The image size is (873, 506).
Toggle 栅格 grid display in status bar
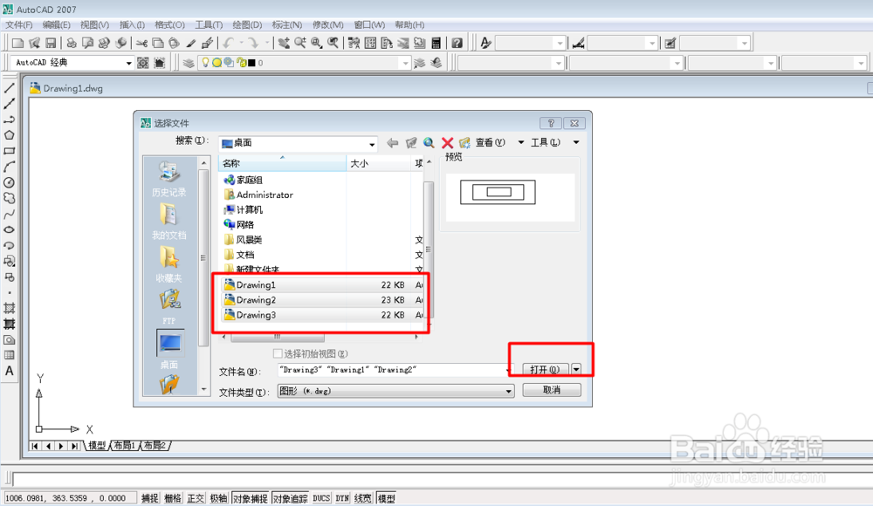pyautogui.click(x=173, y=498)
